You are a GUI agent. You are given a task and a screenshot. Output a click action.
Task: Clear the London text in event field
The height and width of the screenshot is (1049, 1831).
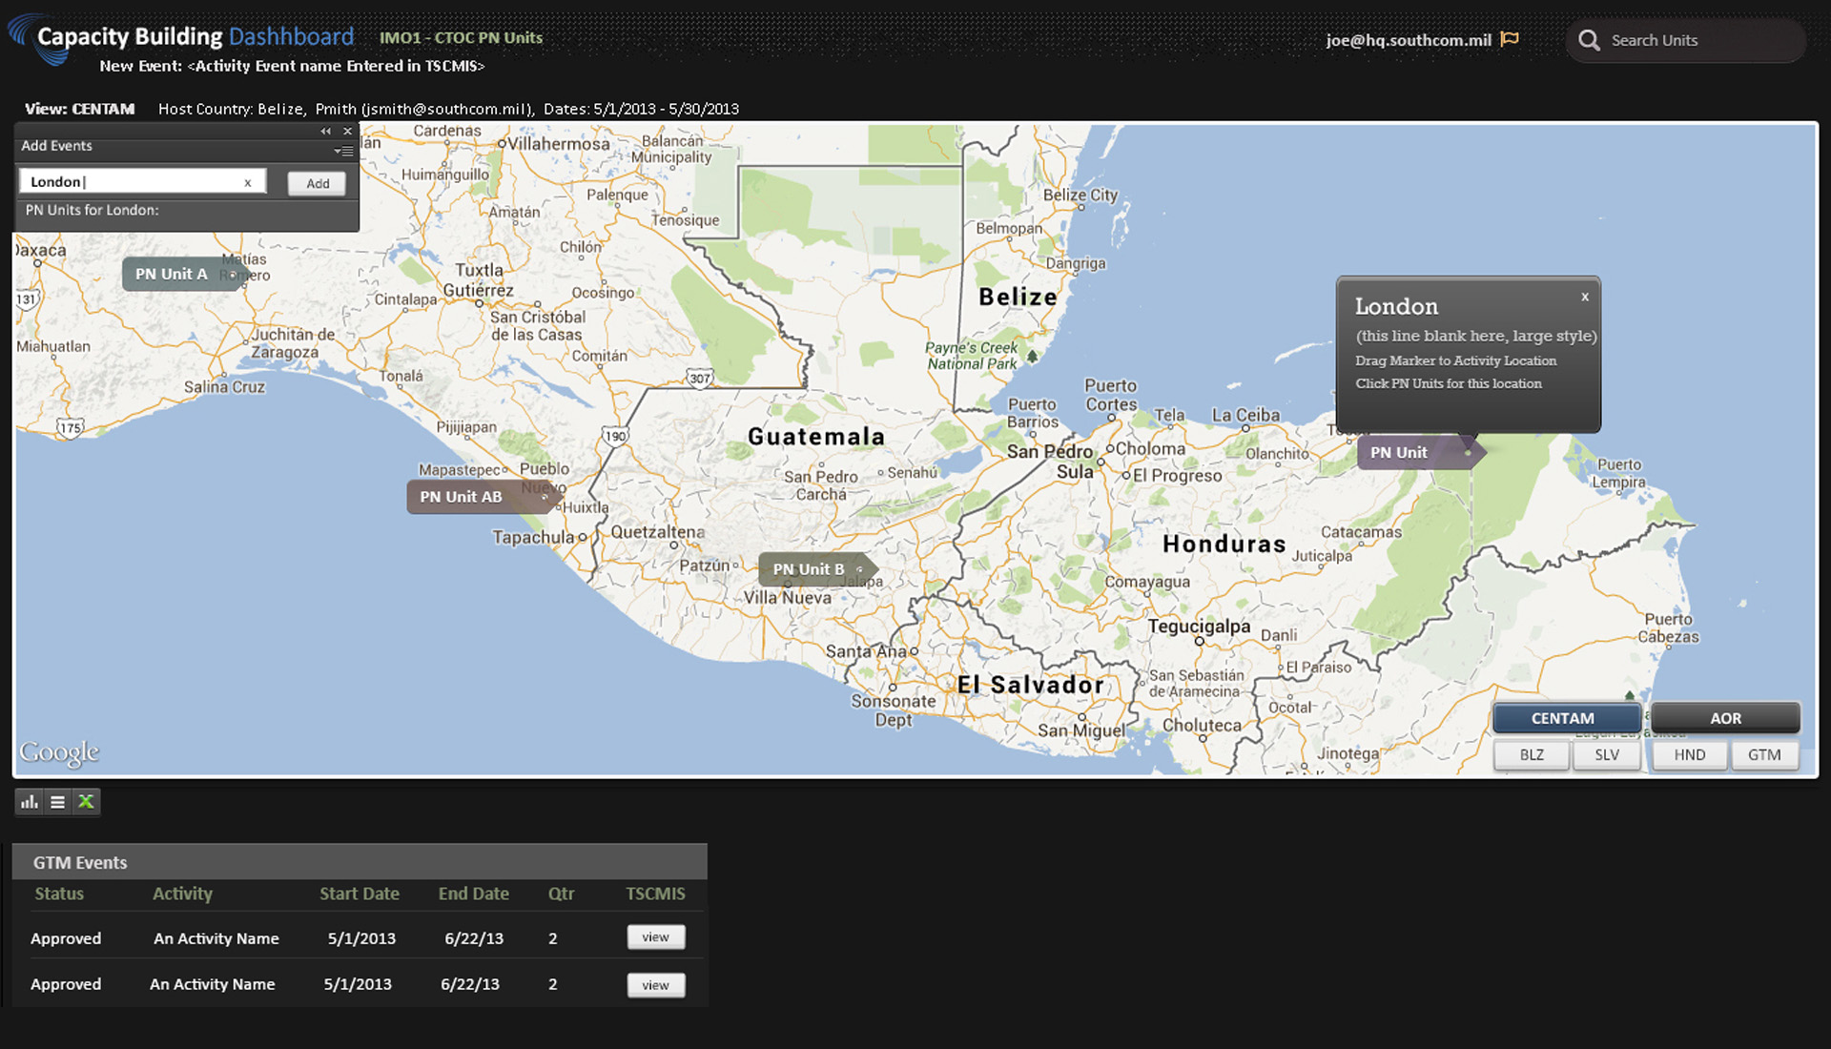click(x=248, y=182)
